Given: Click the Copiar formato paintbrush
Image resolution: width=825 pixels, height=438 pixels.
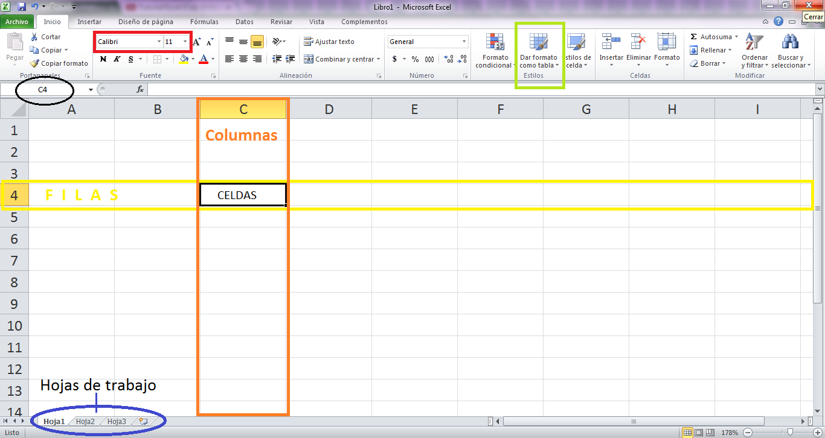Looking at the screenshot, I should tap(34, 63).
